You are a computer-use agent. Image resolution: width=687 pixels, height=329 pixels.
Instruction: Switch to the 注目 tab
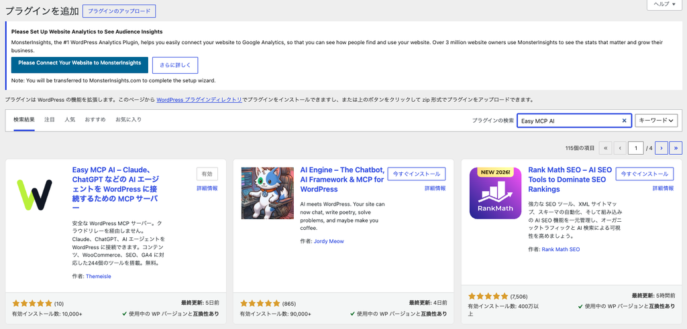50,119
